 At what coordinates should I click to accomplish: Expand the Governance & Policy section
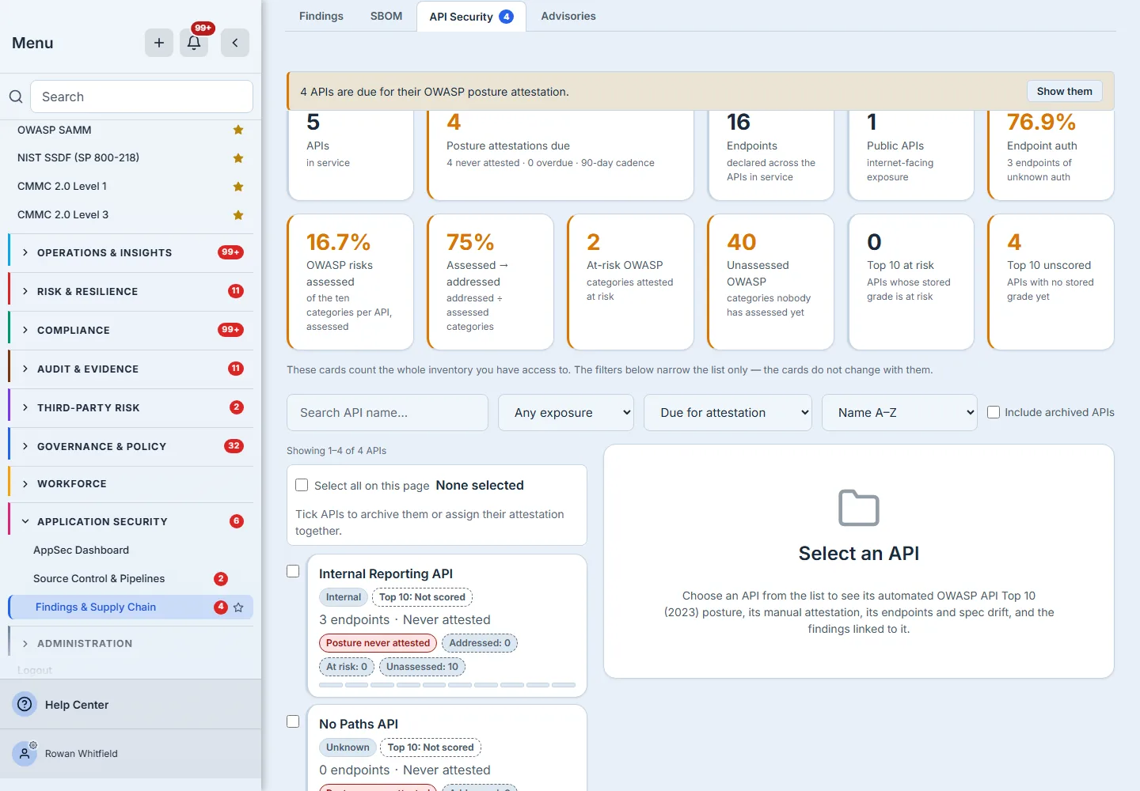[131, 447]
